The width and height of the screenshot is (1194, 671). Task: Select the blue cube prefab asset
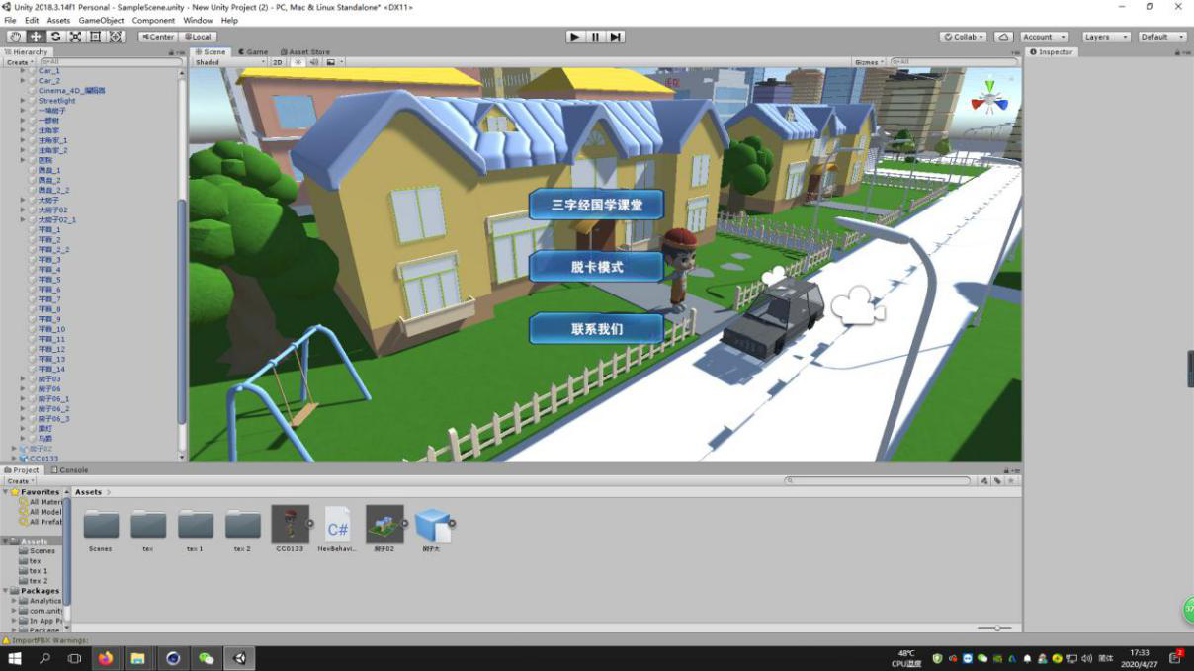(432, 525)
